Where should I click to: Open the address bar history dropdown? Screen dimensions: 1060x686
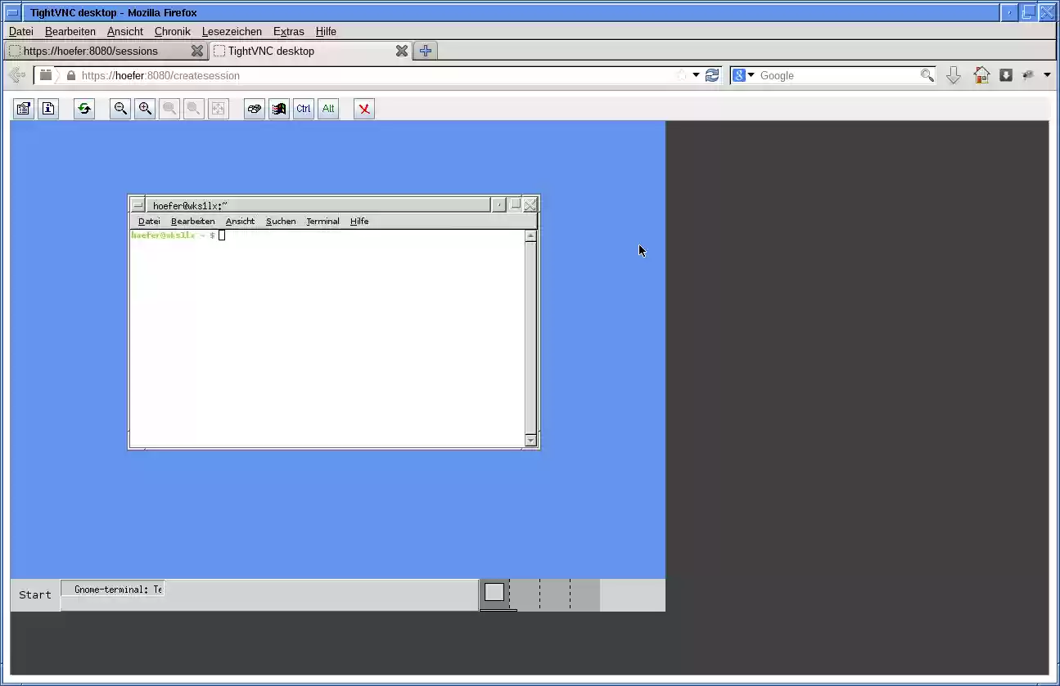tap(694, 75)
